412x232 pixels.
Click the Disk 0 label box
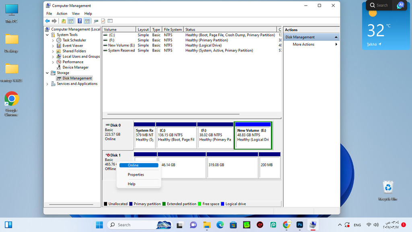pyautogui.click(x=118, y=135)
